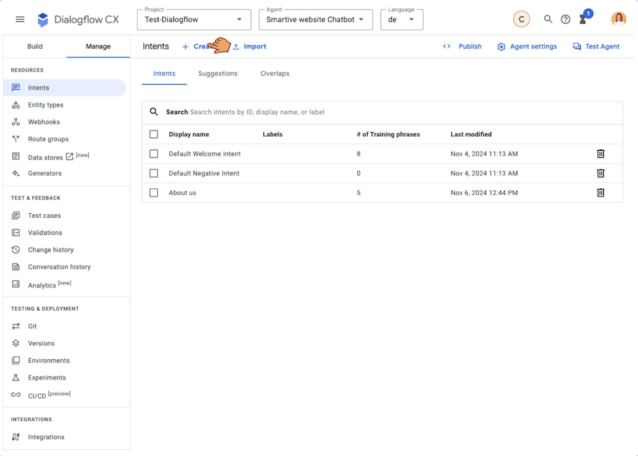Check the Default Negative Intent checkbox
The height and width of the screenshot is (456, 638).
[x=154, y=173]
